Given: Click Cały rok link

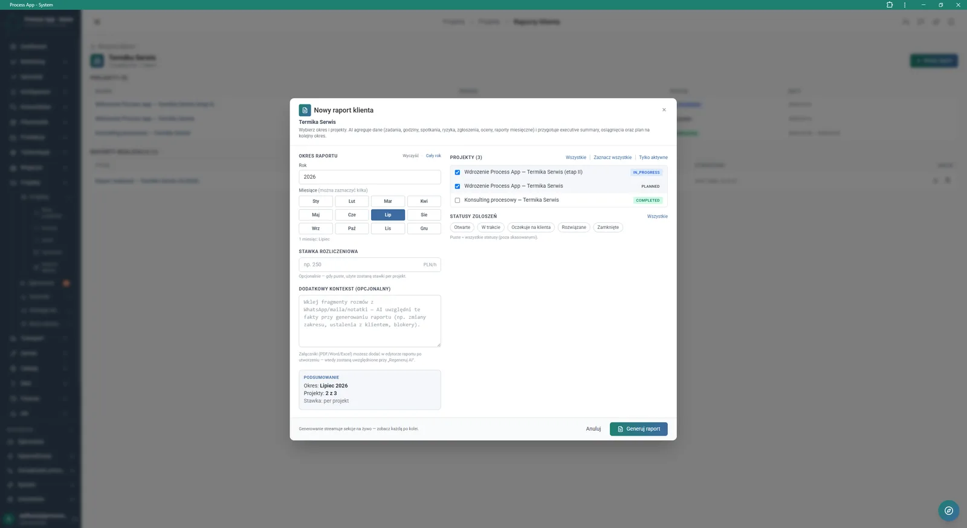Looking at the screenshot, I should (x=433, y=156).
